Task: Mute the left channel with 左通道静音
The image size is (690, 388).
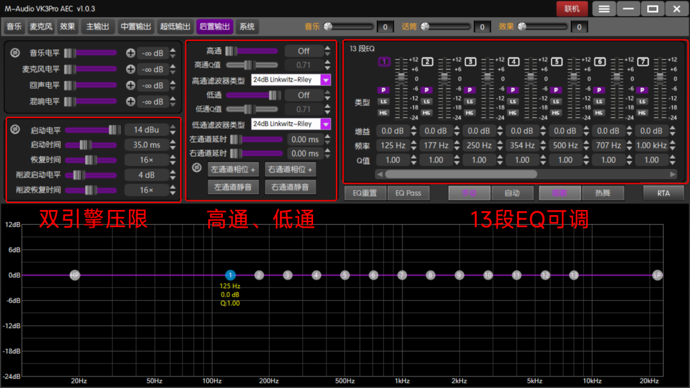Action: tap(233, 187)
